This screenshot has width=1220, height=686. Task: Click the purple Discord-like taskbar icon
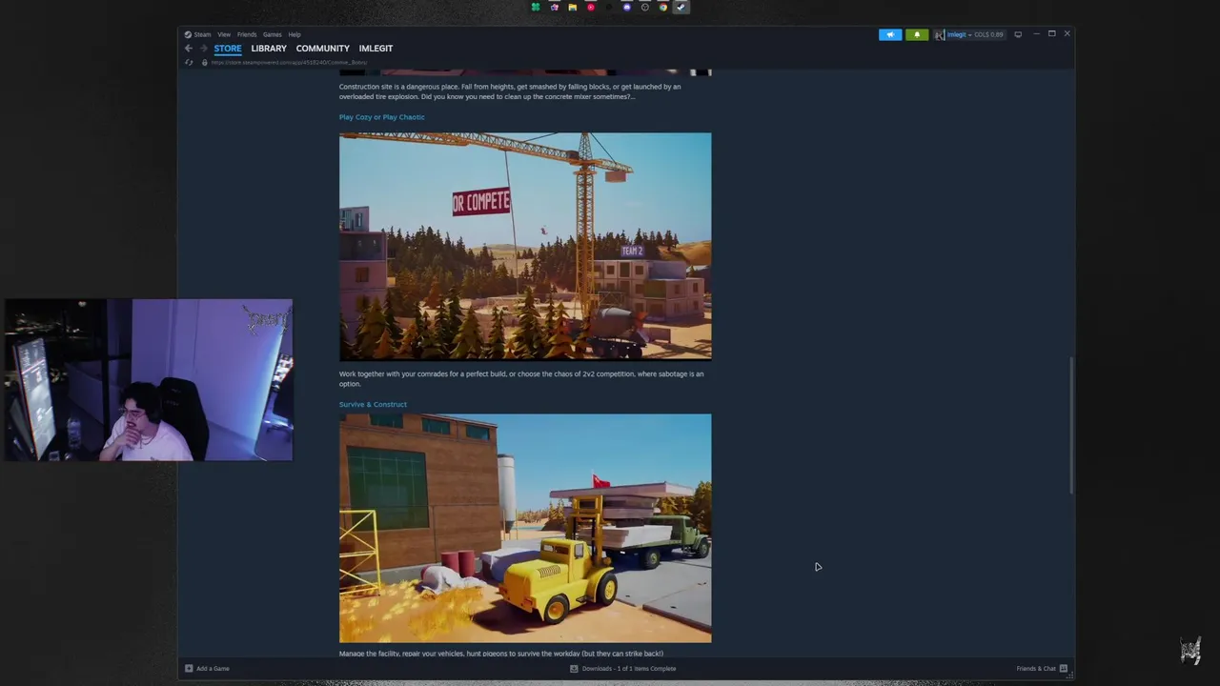click(626, 7)
